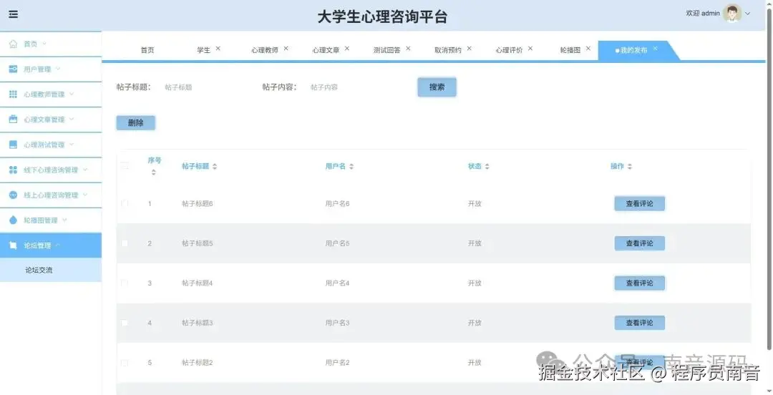Click the 用户管理 sidebar icon
This screenshot has width=773, height=395.
click(x=14, y=69)
